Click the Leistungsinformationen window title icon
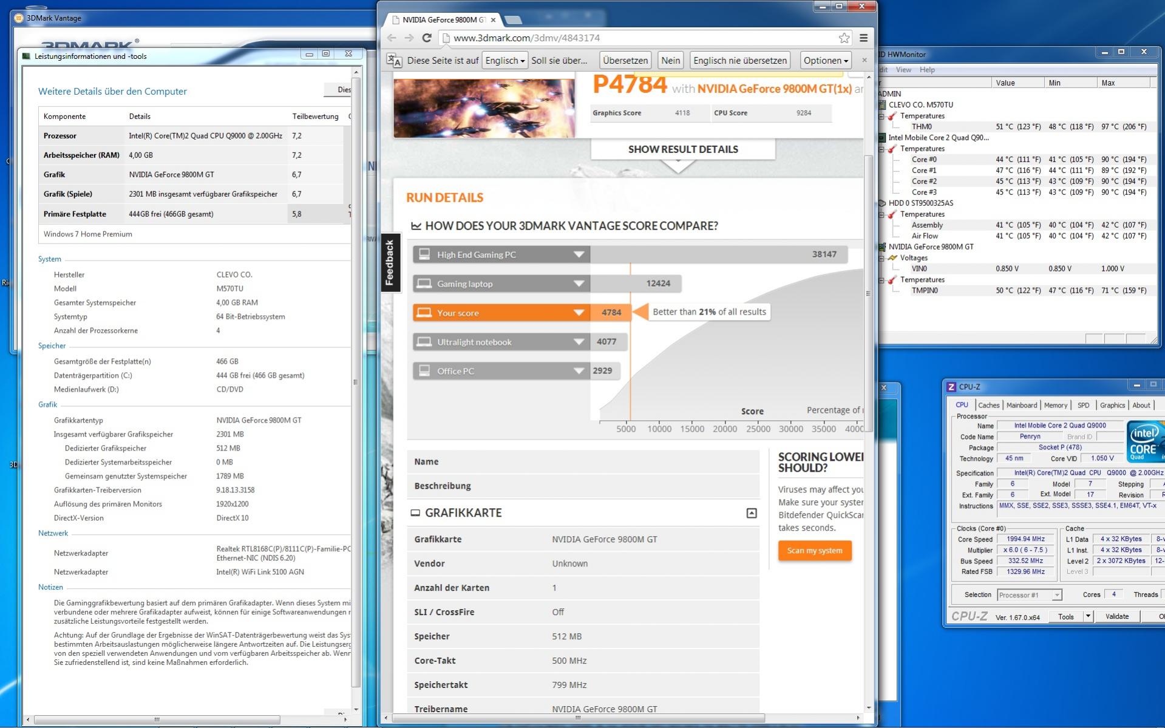The image size is (1165, 728). [x=26, y=56]
